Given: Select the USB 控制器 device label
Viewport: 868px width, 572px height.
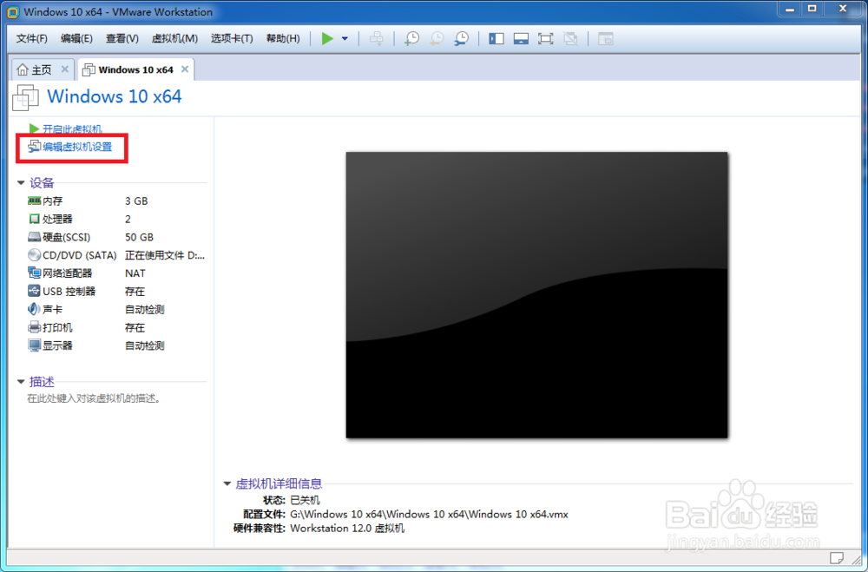Looking at the screenshot, I should 69,292.
